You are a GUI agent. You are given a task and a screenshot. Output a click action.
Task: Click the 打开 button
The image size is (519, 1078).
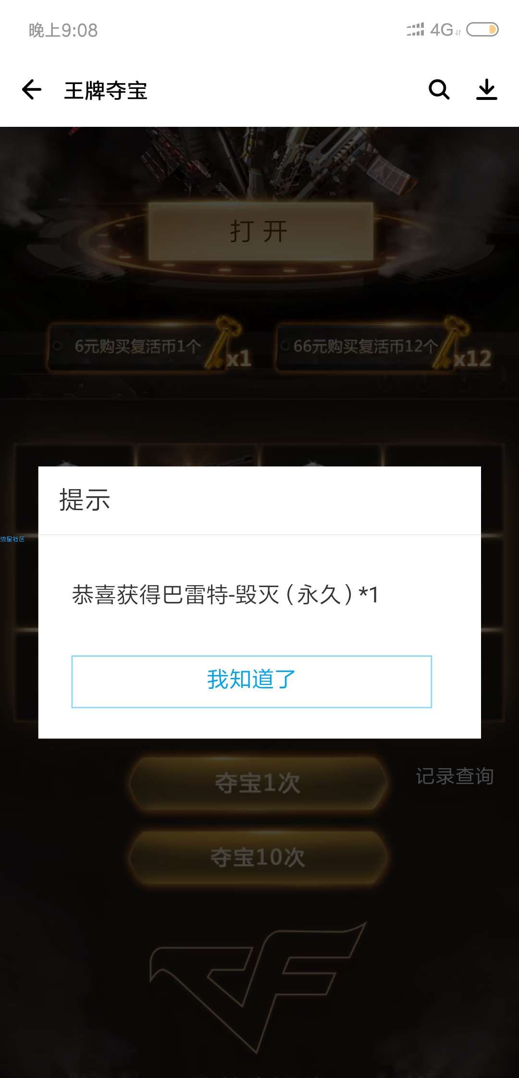pos(260,232)
